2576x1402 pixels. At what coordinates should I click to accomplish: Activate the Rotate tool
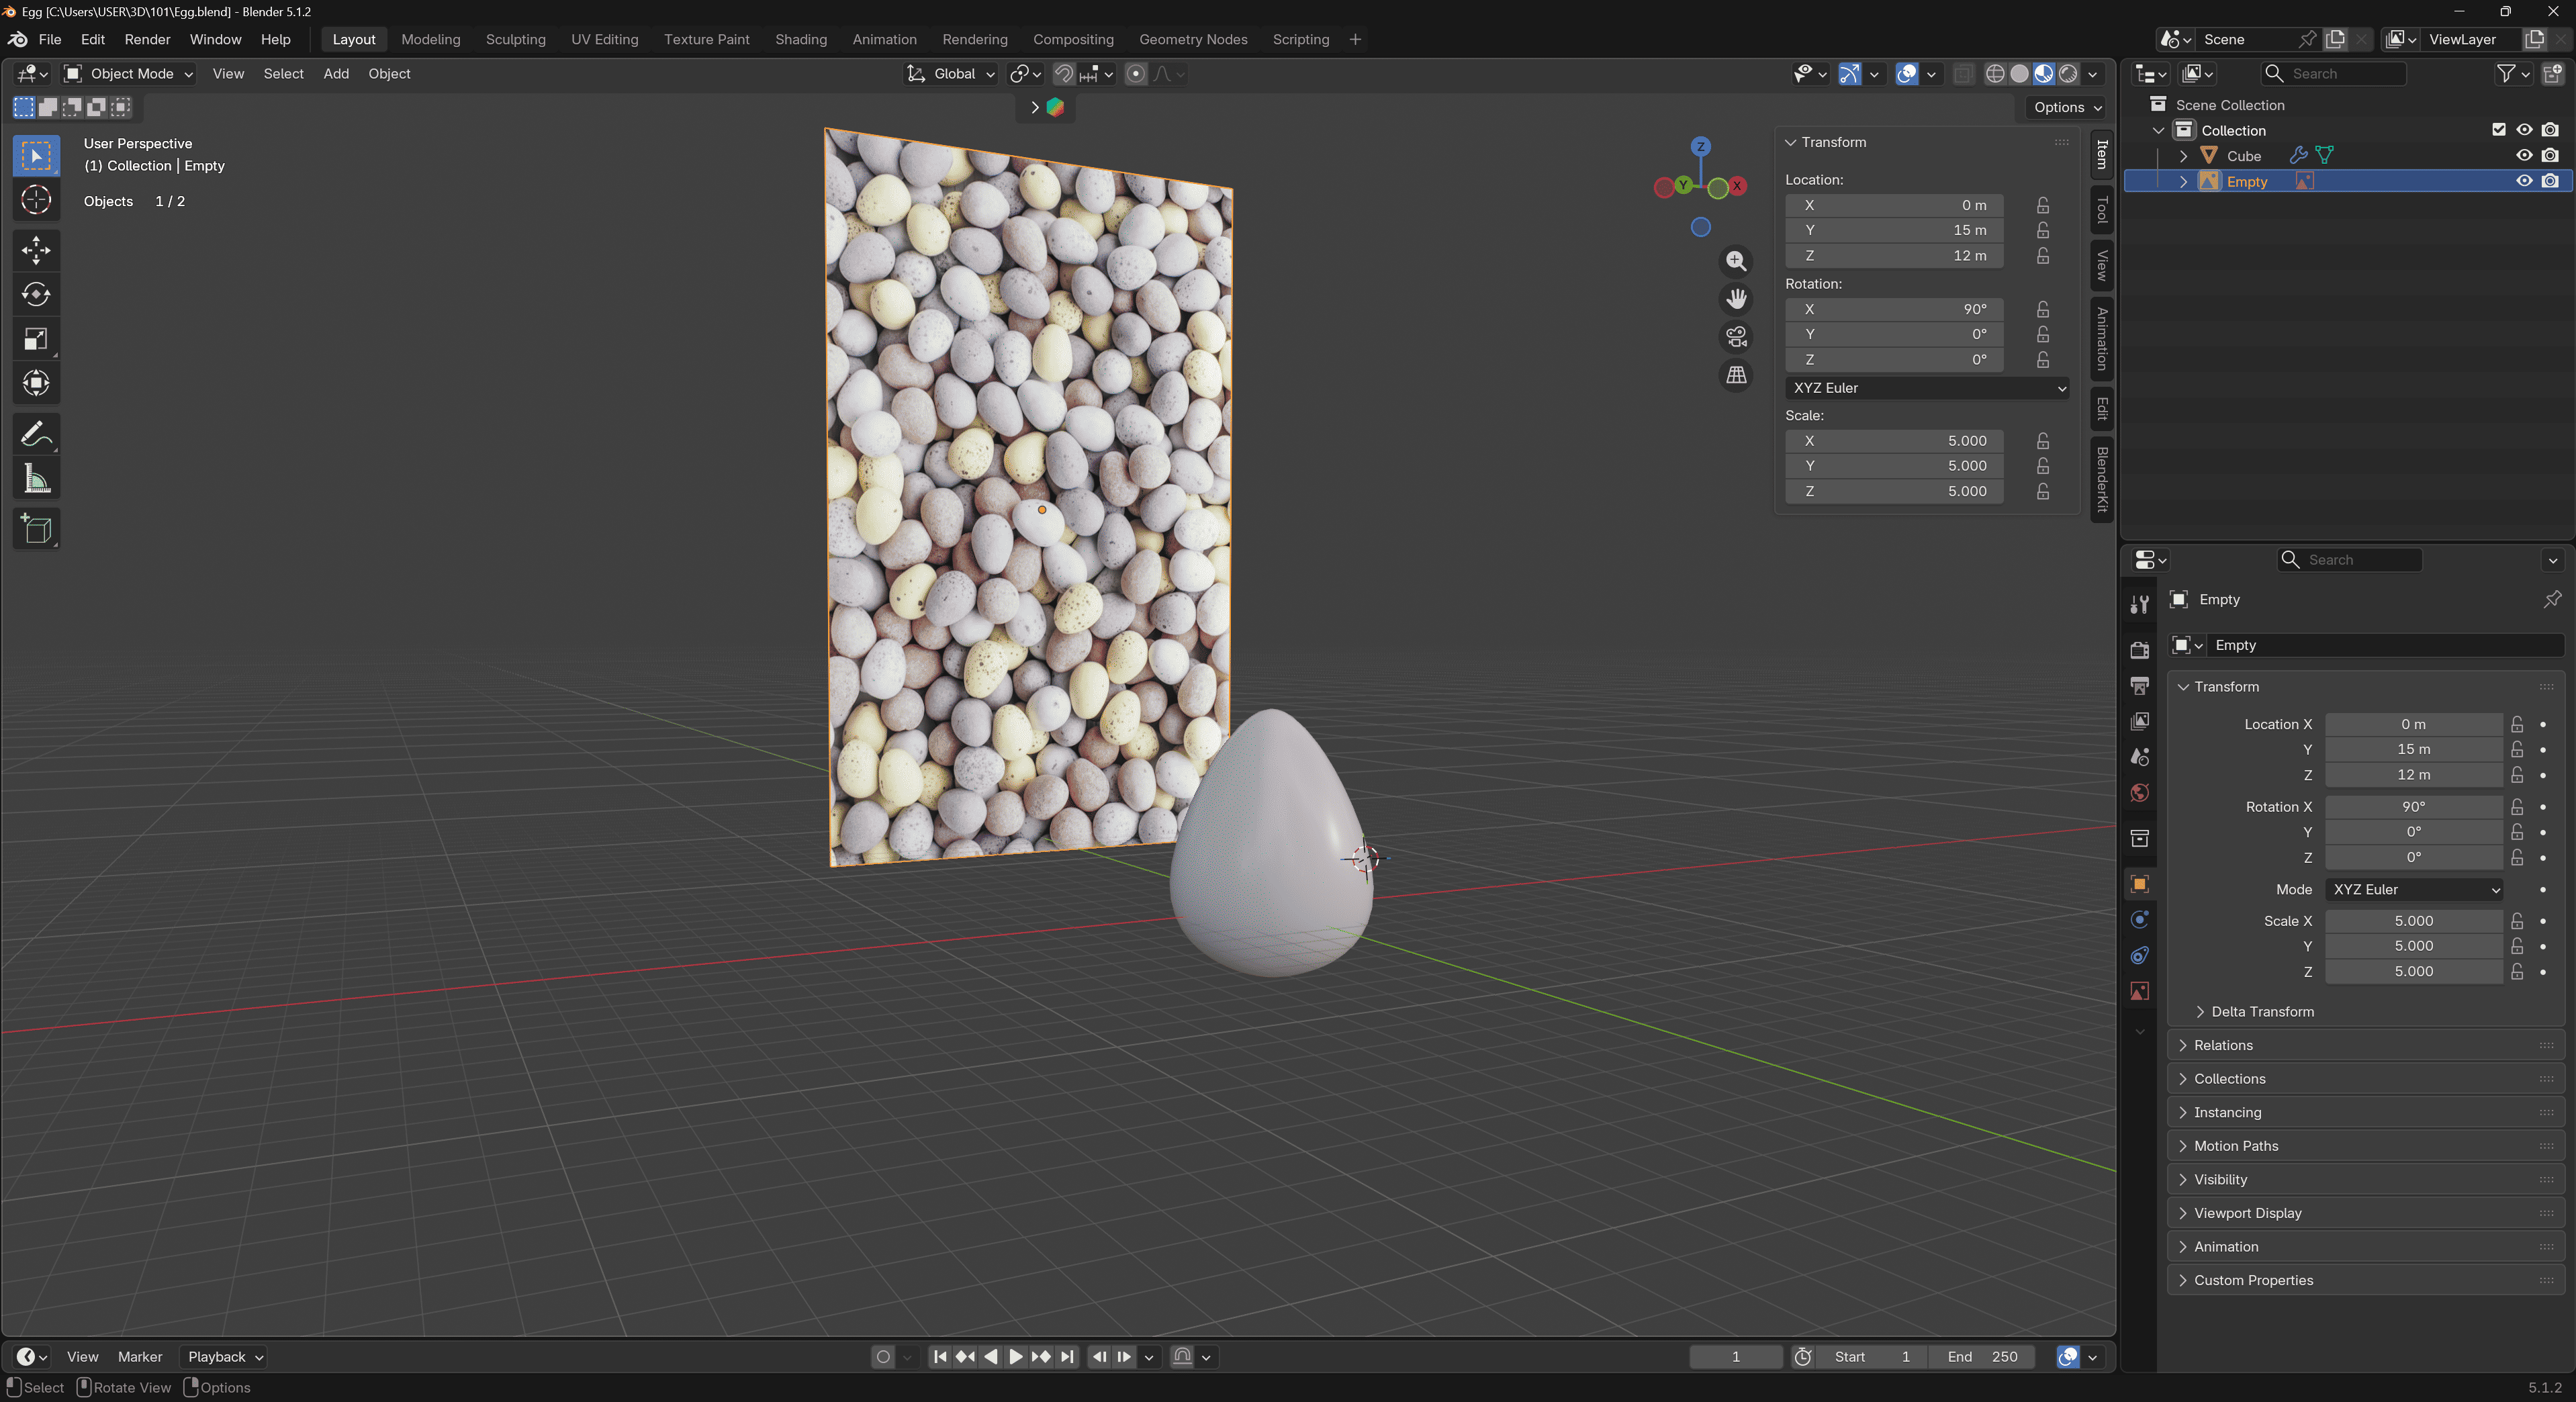point(36,294)
